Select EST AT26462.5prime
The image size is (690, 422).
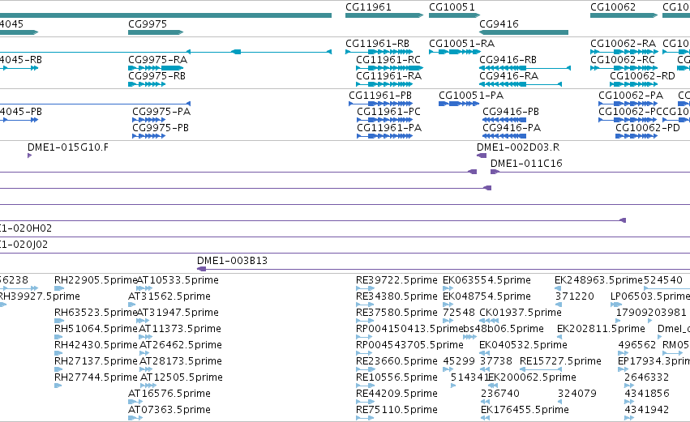pos(145,353)
